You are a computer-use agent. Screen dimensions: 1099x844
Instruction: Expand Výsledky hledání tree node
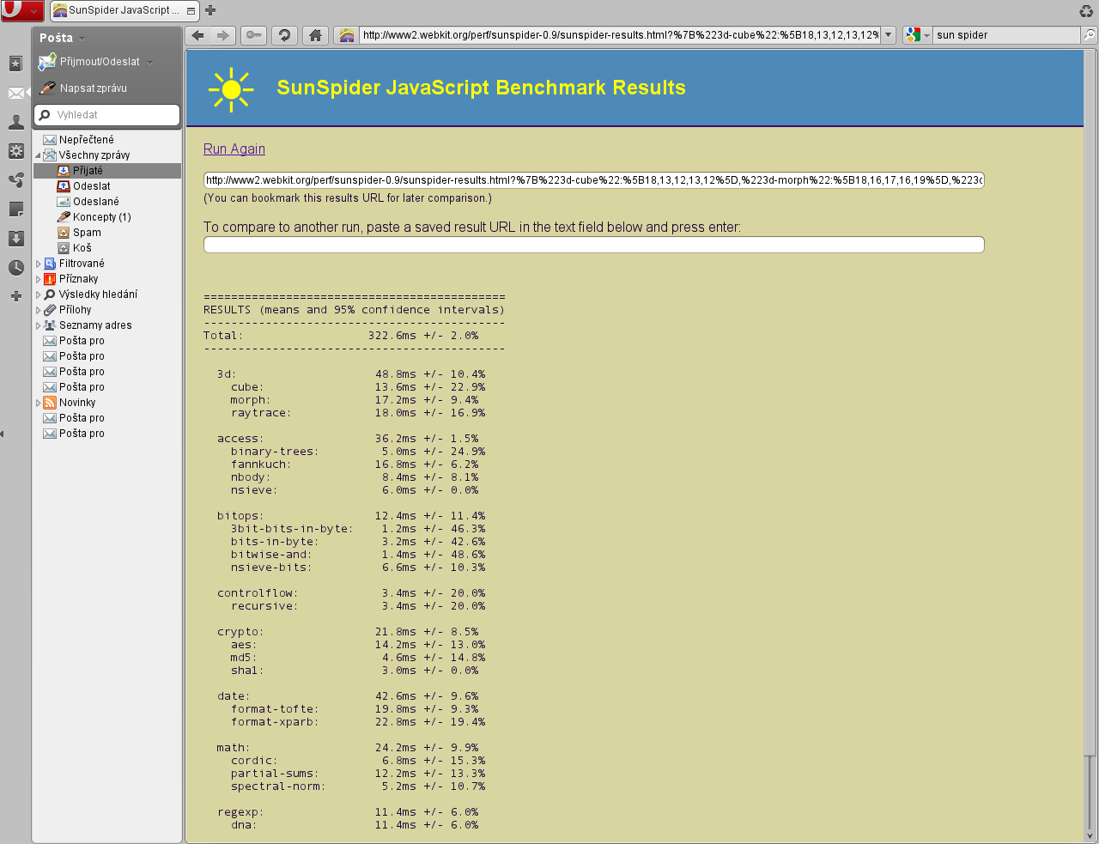tap(38, 294)
